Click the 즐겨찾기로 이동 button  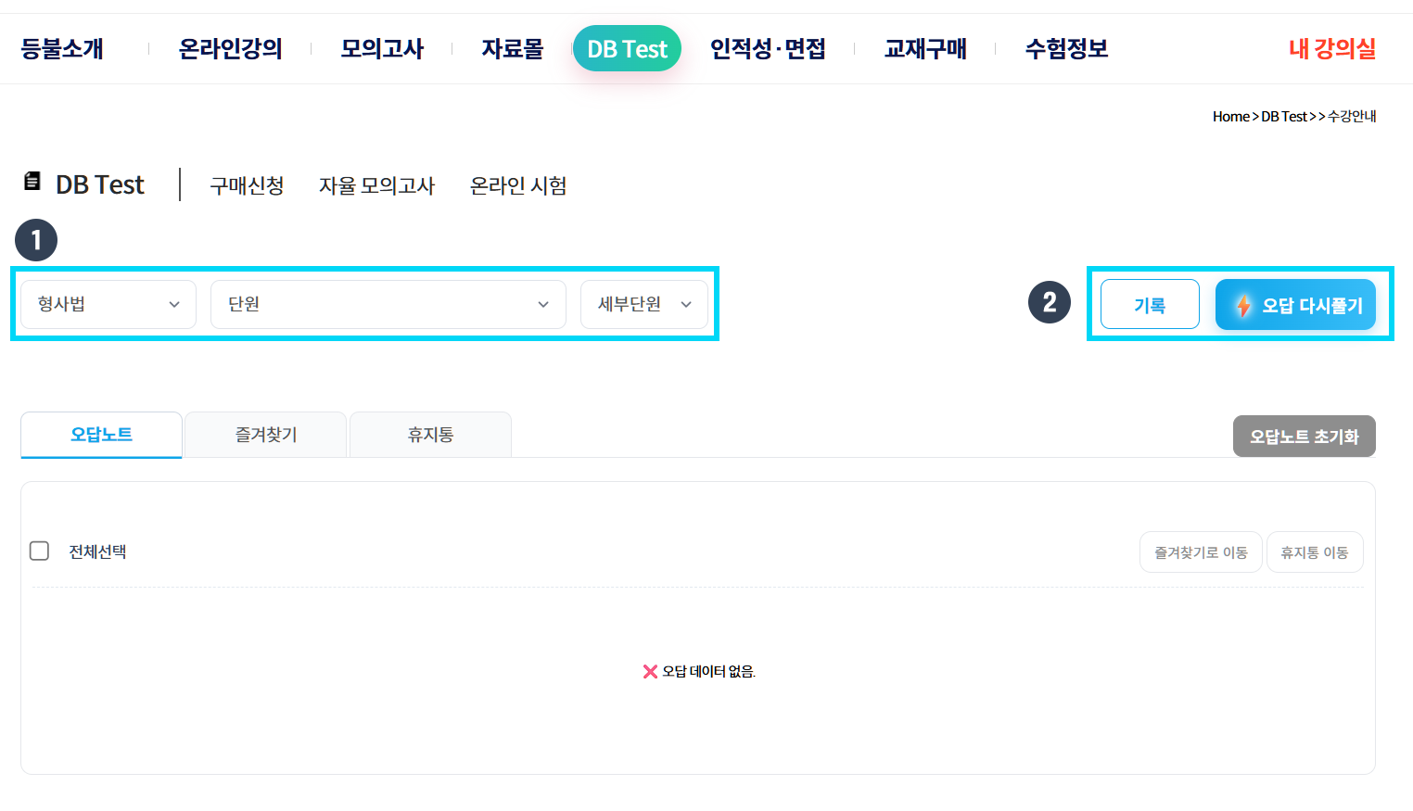click(x=1201, y=552)
